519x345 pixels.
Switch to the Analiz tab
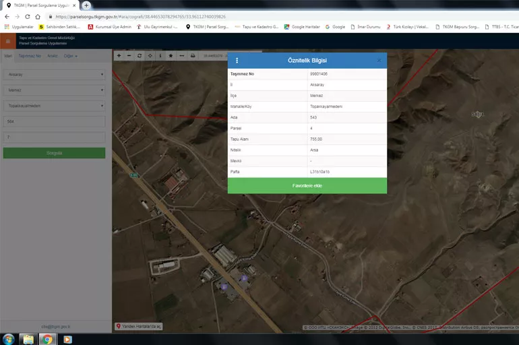pos(52,57)
